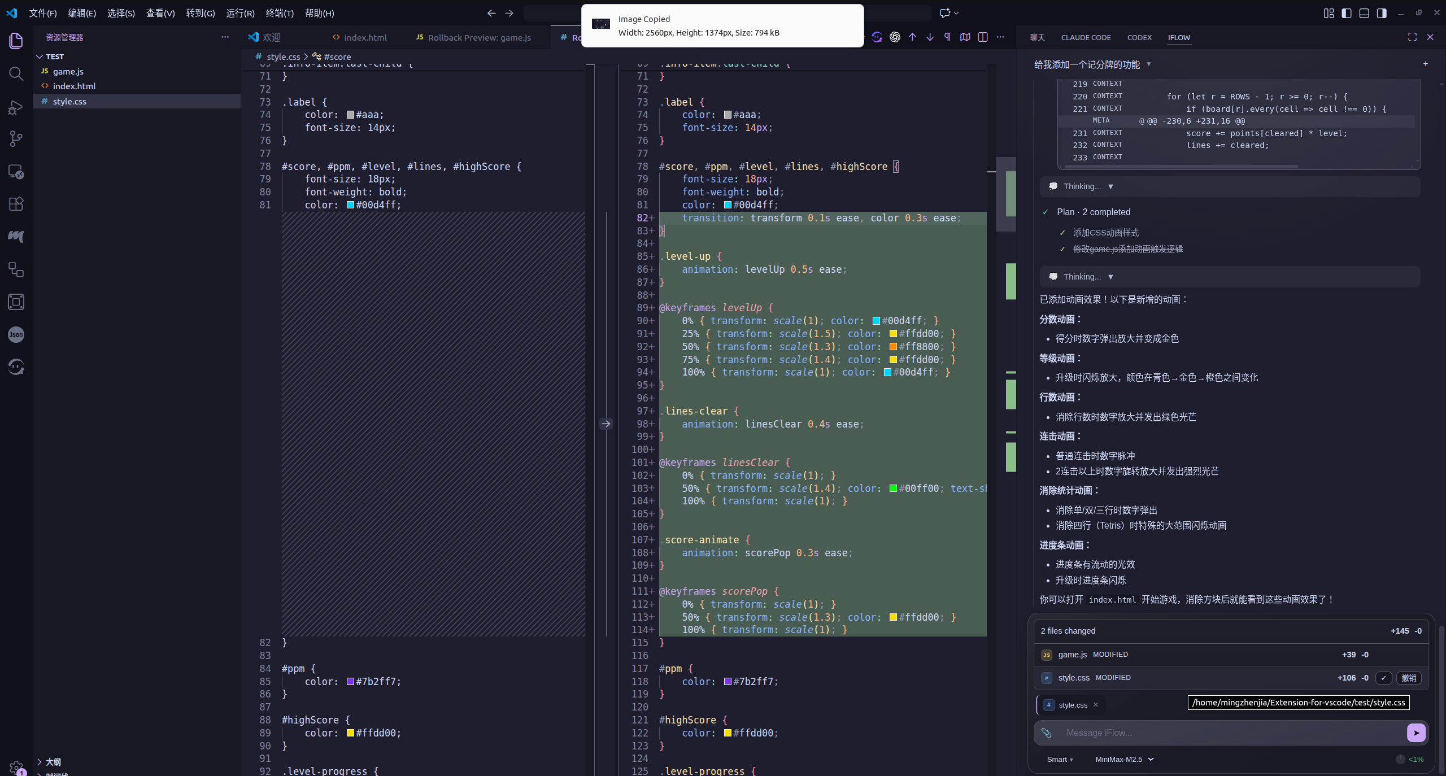
Task: Open the 运行(R) menu
Action: (240, 12)
